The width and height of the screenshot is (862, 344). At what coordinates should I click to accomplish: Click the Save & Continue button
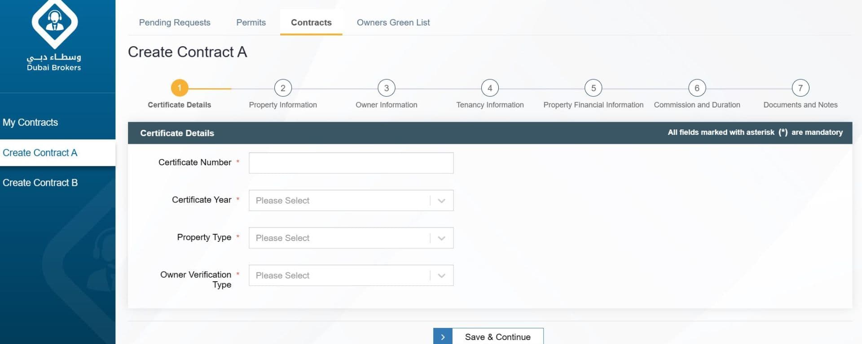coord(488,337)
